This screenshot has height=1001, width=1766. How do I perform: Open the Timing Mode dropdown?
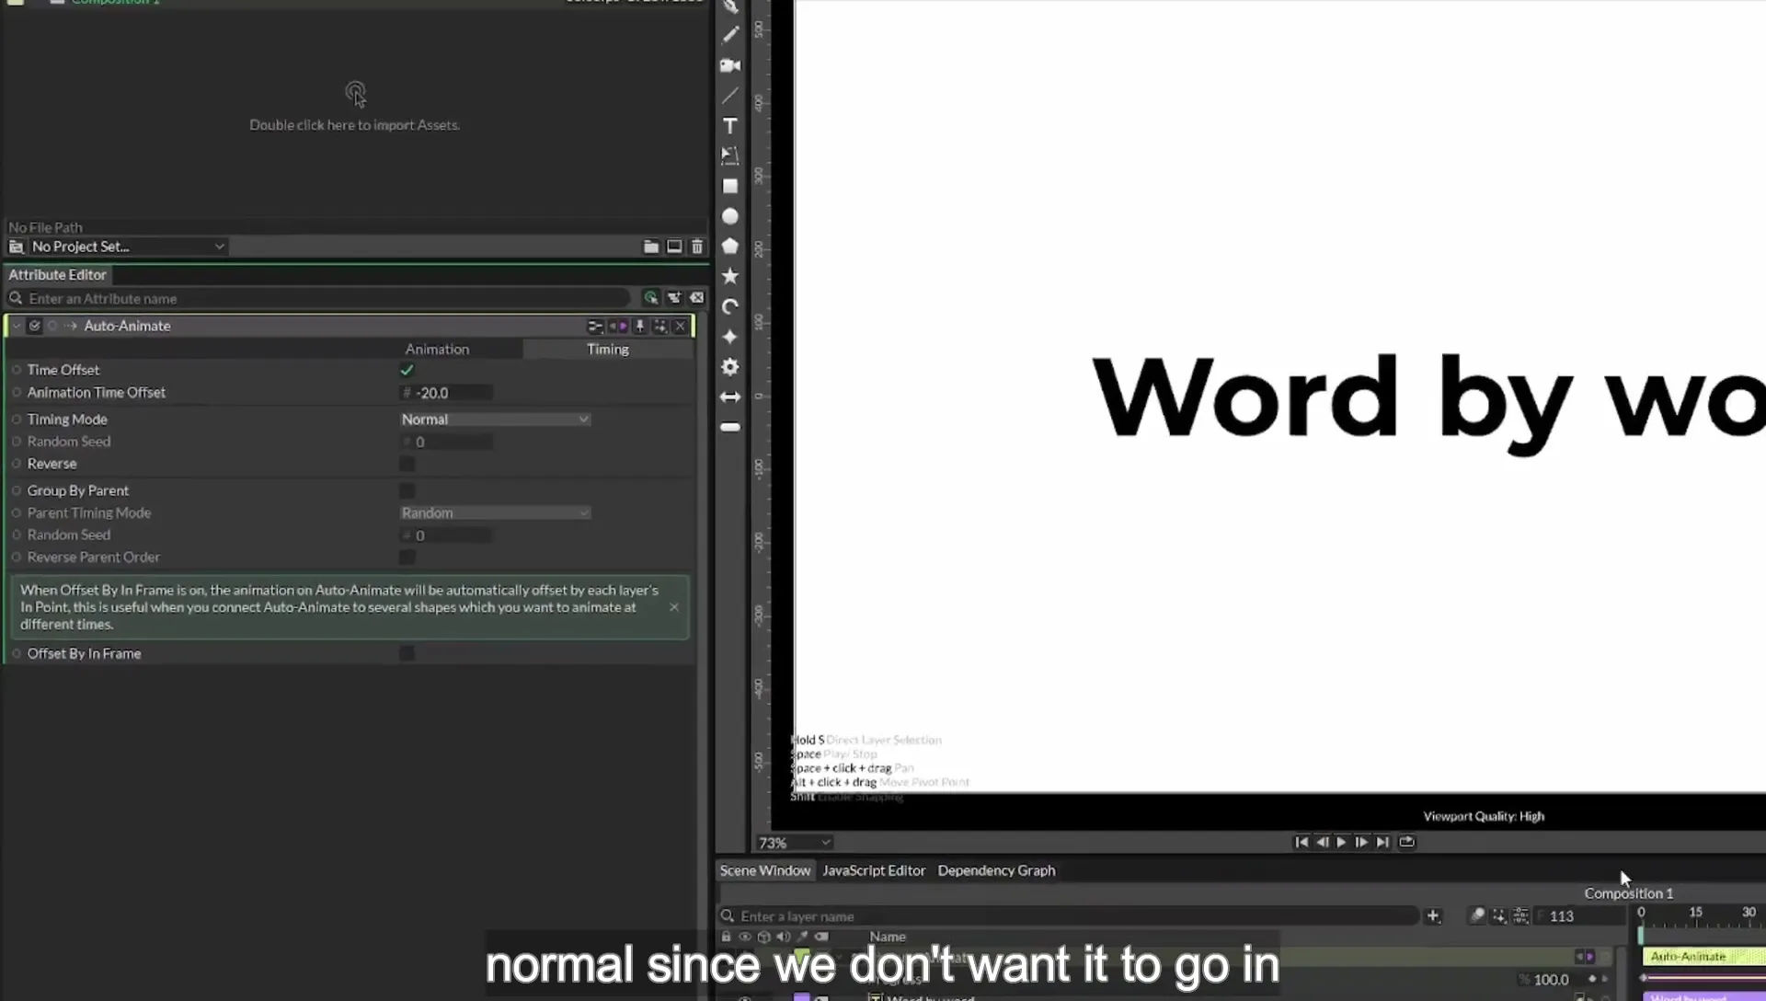pyautogui.click(x=495, y=420)
